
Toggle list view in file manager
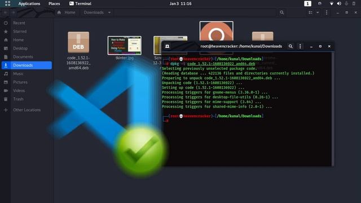tap(310, 12)
